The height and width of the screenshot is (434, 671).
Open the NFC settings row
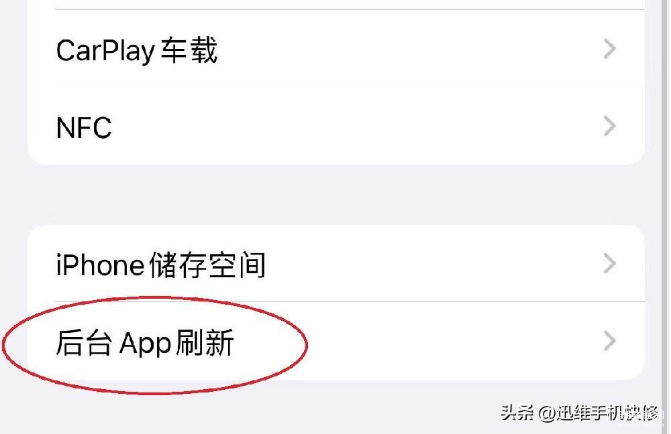pyautogui.click(x=336, y=126)
